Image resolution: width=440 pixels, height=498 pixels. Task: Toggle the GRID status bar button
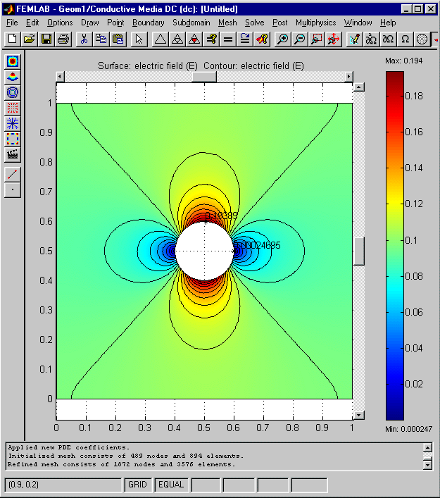(137, 485)
